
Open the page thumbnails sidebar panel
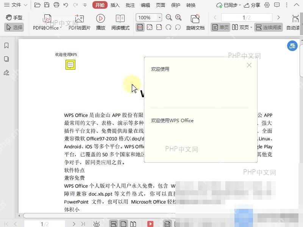pyautogui.click(x=6, y=59)
